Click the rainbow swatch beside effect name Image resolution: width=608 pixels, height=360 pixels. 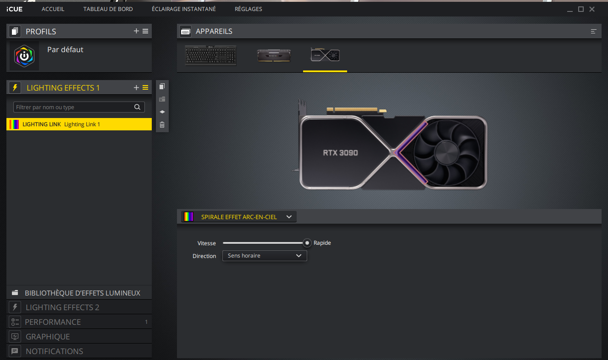(x=188, y=217)
